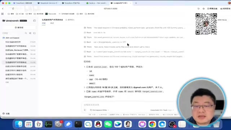Start a new chat with 新会话
This screenshot has height=130, width=231.
pos(19,27)
